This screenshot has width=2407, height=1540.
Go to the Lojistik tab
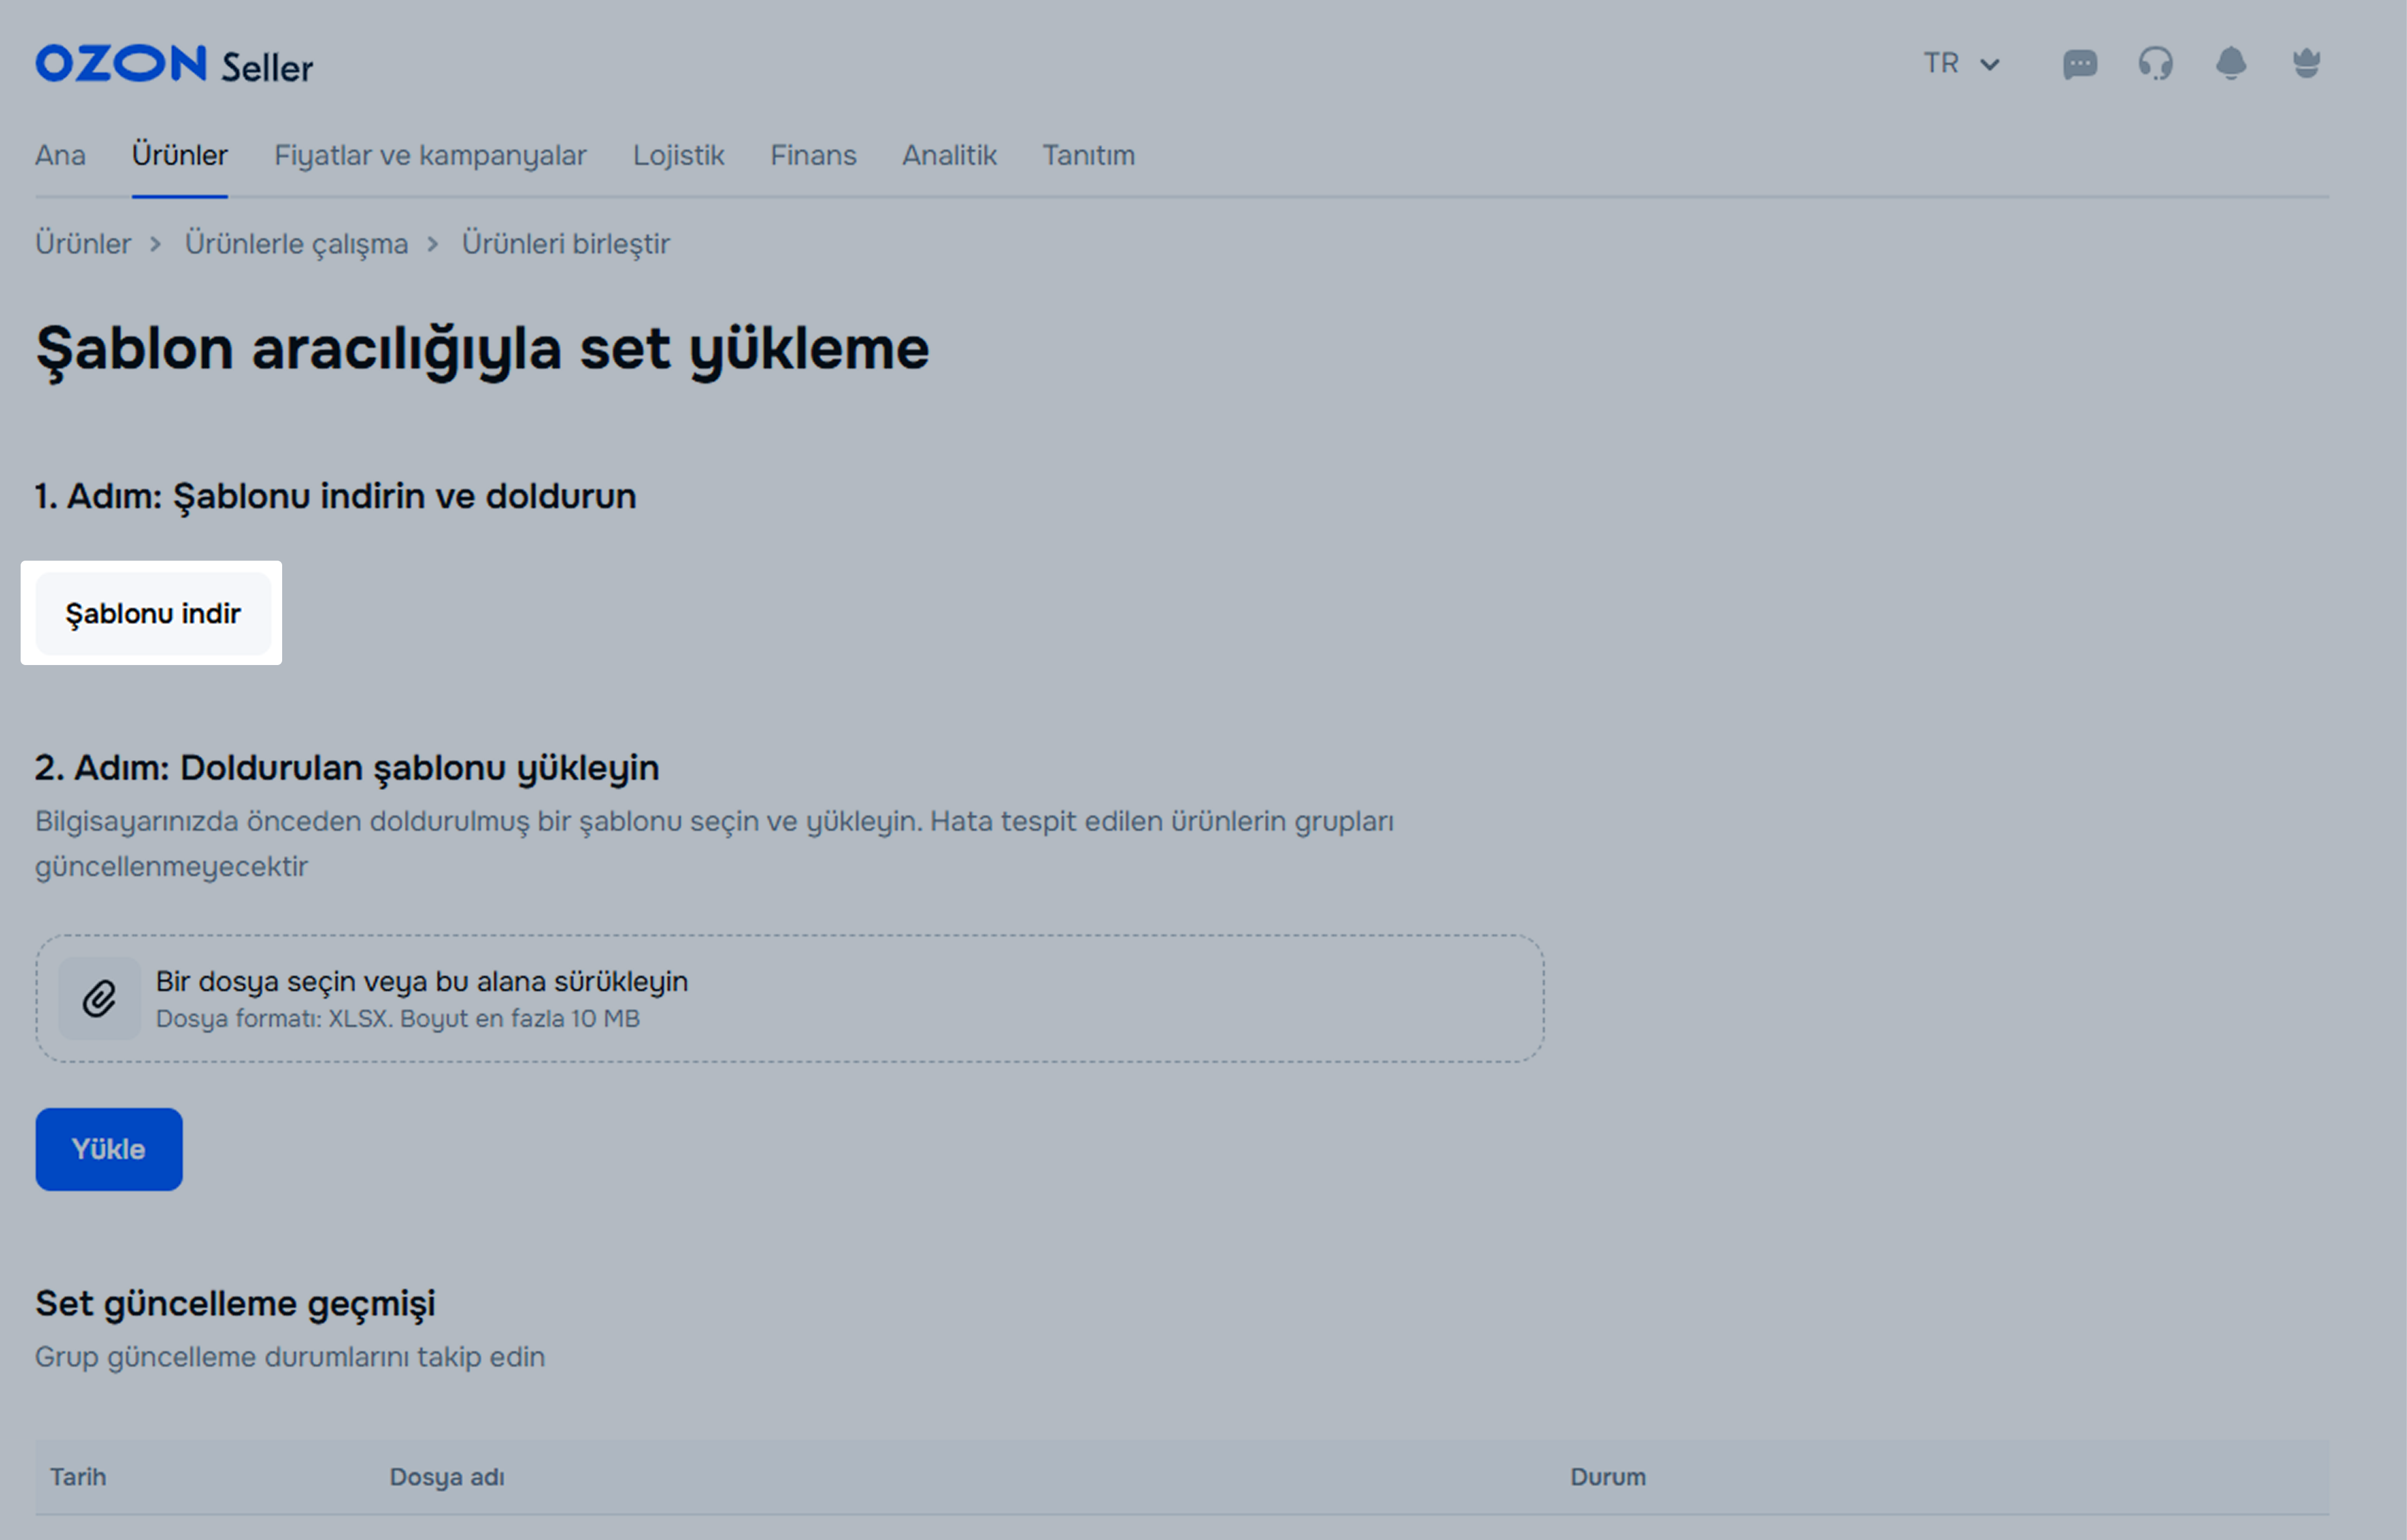click(678, 155)
